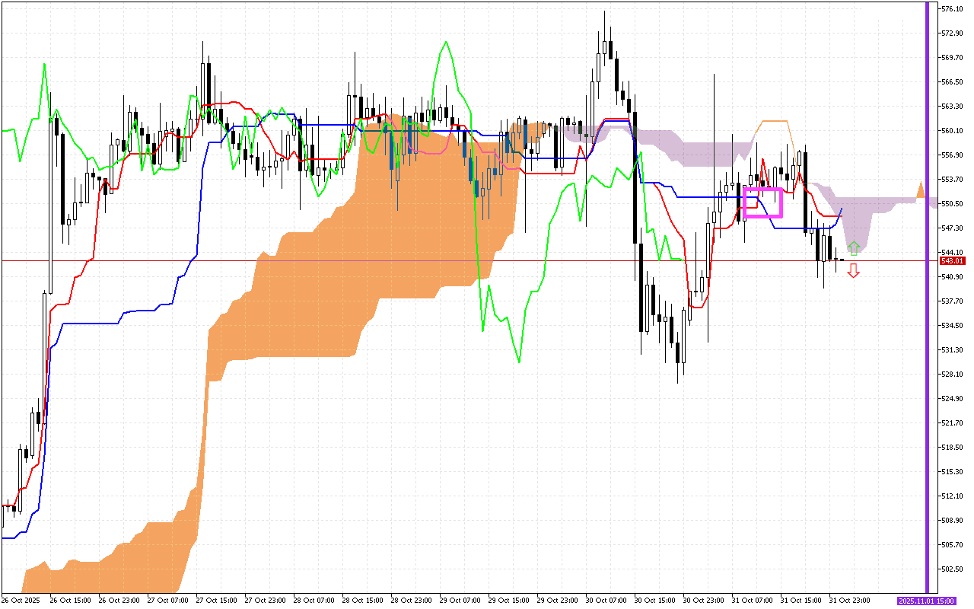Click the green line's highest peak on 29 Oct
974x609 pixels.
coord(444,42)
